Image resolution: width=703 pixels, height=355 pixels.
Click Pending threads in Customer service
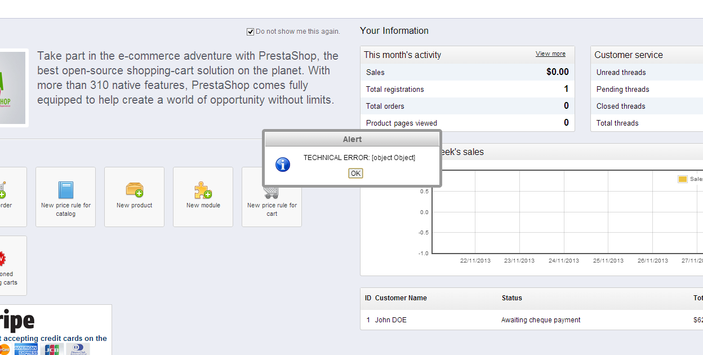point(623,89)
